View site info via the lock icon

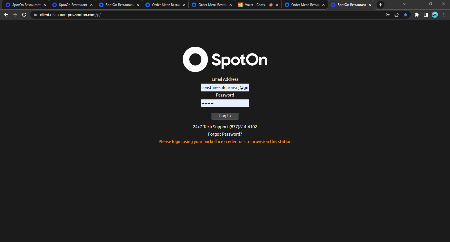click(35, 15)
